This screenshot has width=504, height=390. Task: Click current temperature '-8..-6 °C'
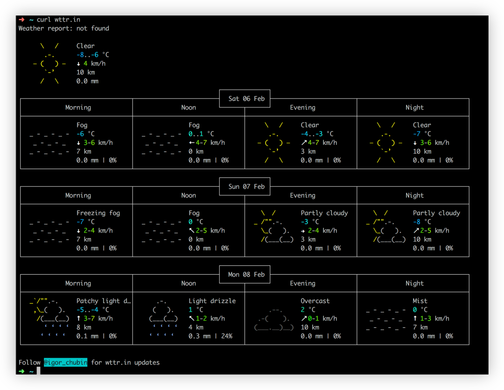(x=93, y=55)
